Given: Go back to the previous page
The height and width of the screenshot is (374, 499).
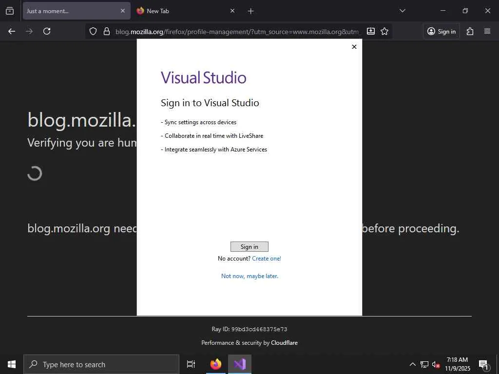Looking at the screenshot, I should click(12, 31).
